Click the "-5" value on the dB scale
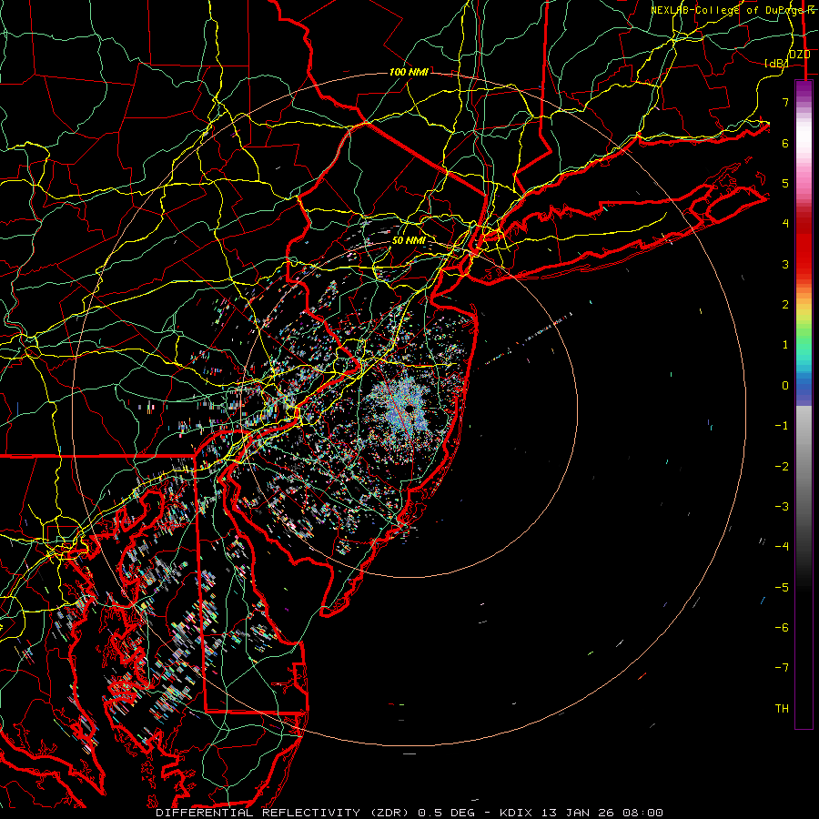Viewport: 819px width, 819px height. pyautogui.click(x=782, y=588)
